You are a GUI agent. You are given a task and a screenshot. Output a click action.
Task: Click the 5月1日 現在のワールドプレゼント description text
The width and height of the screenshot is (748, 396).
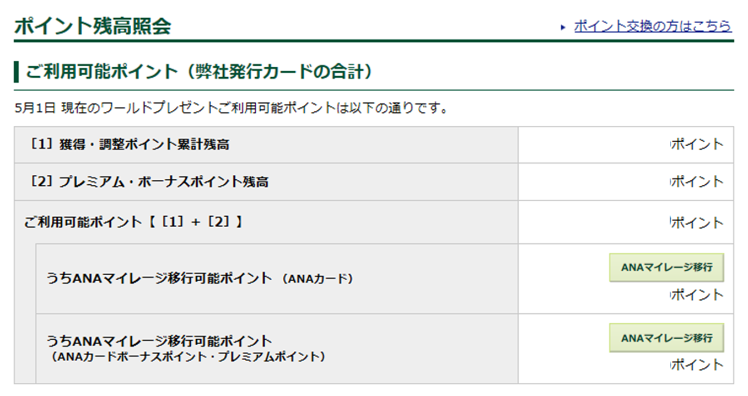pyautogui.click(x=230, y=108)
